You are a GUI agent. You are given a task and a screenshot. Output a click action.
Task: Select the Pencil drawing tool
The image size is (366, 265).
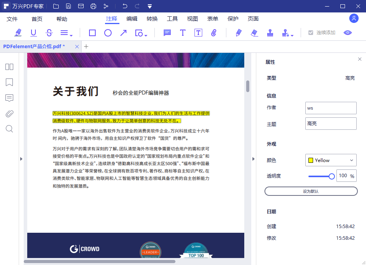[x=238, y=33]
